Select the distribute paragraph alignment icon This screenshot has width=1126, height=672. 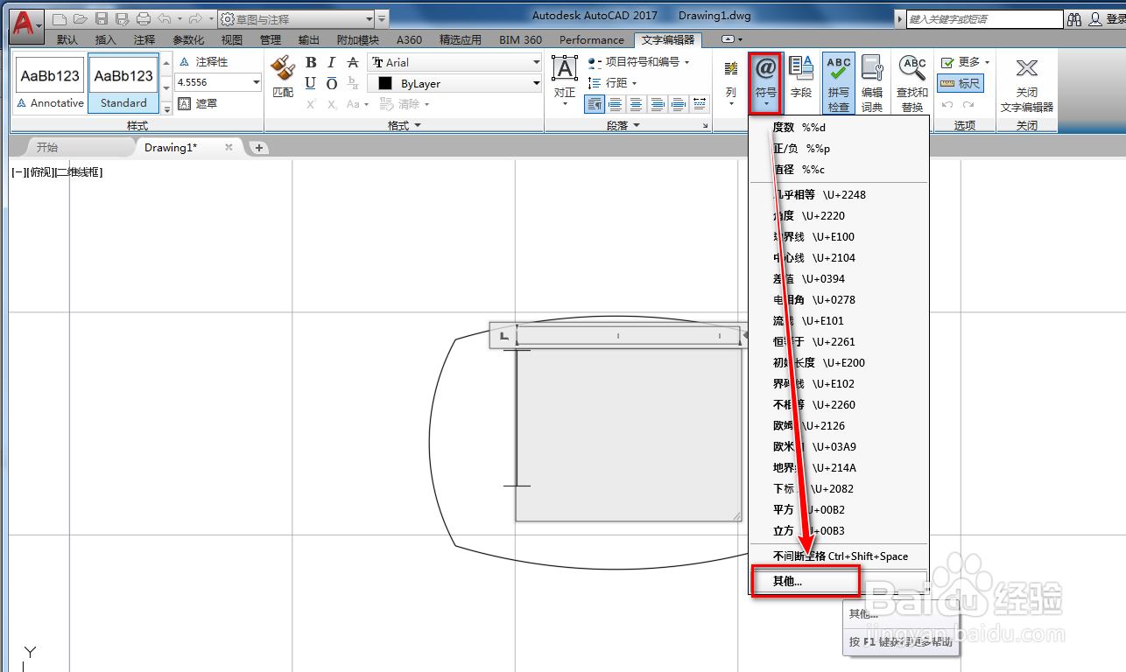coord(700,104)
